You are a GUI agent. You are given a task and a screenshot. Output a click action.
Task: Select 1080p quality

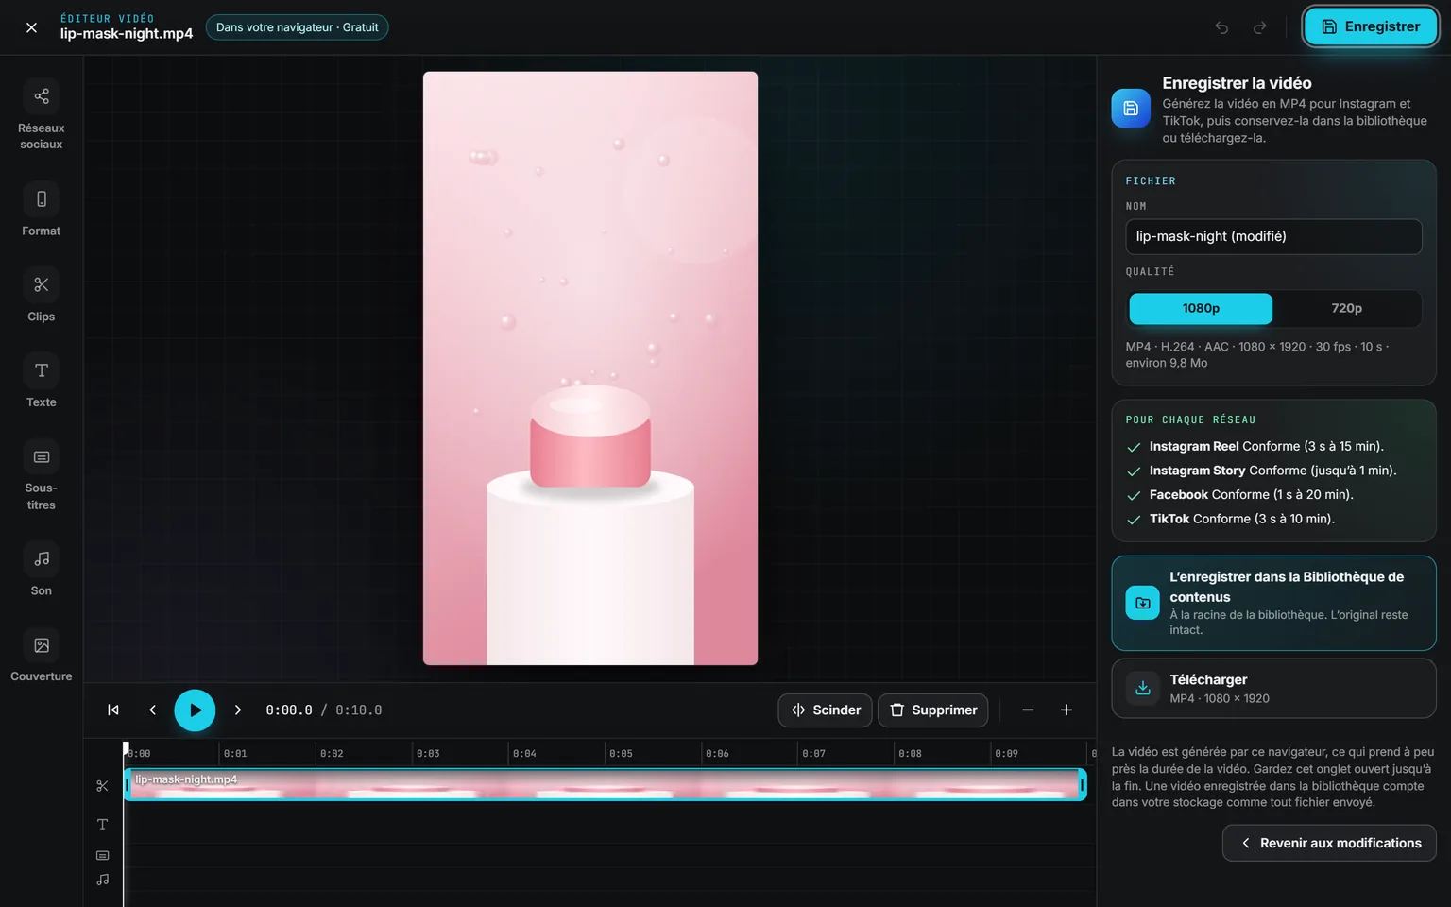(1201, 309)
